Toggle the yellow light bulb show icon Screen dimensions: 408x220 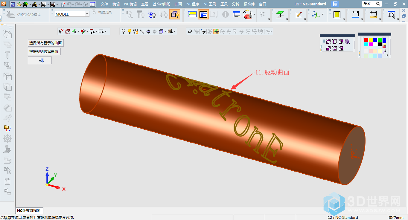(x=130, y=31)
